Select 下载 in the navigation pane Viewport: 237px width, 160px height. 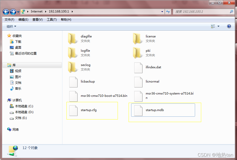(x=16, y=42)
